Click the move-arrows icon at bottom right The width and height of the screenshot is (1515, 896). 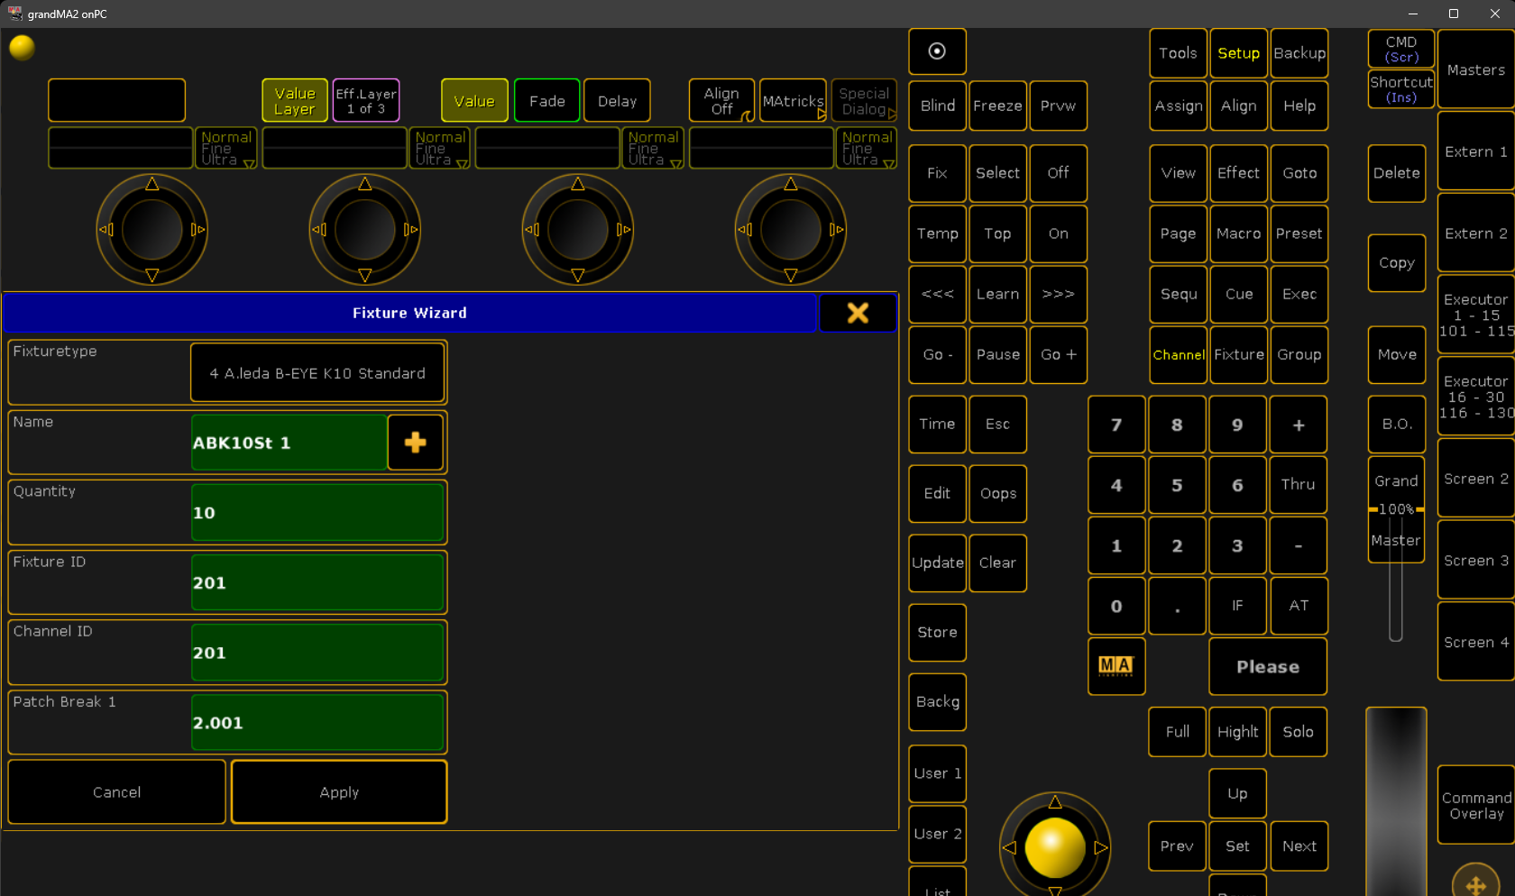click(x=1476, y=884)
